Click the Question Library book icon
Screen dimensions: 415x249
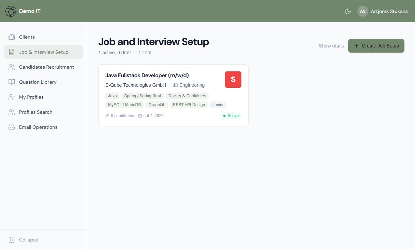(12, 82)
